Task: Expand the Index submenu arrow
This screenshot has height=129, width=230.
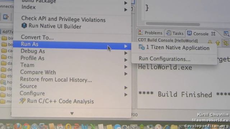Action: point(126,10)
